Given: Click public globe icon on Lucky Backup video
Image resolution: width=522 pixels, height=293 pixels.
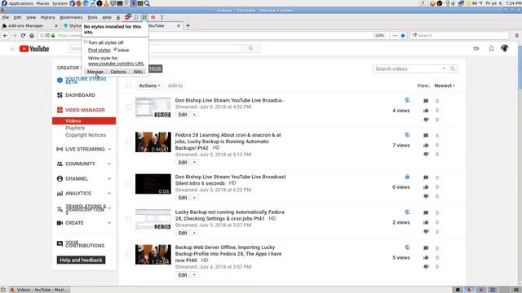Looking at the screenshot, I should pos(407,212).
